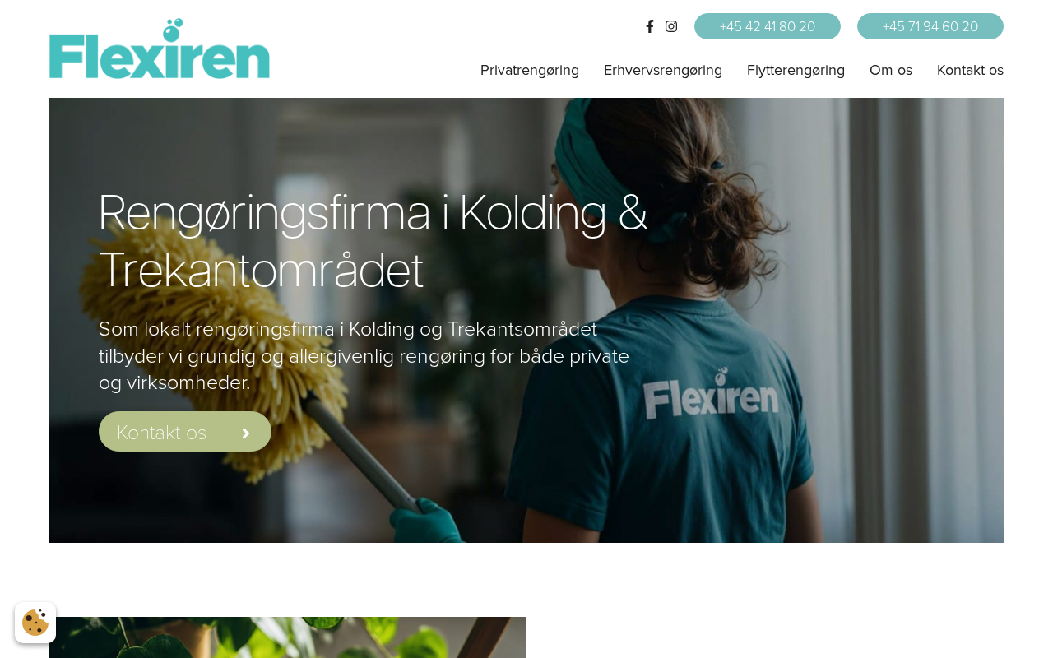
Task: Click the hero heading Rengøringsfirma i Kolding
Action: (373, 240)
